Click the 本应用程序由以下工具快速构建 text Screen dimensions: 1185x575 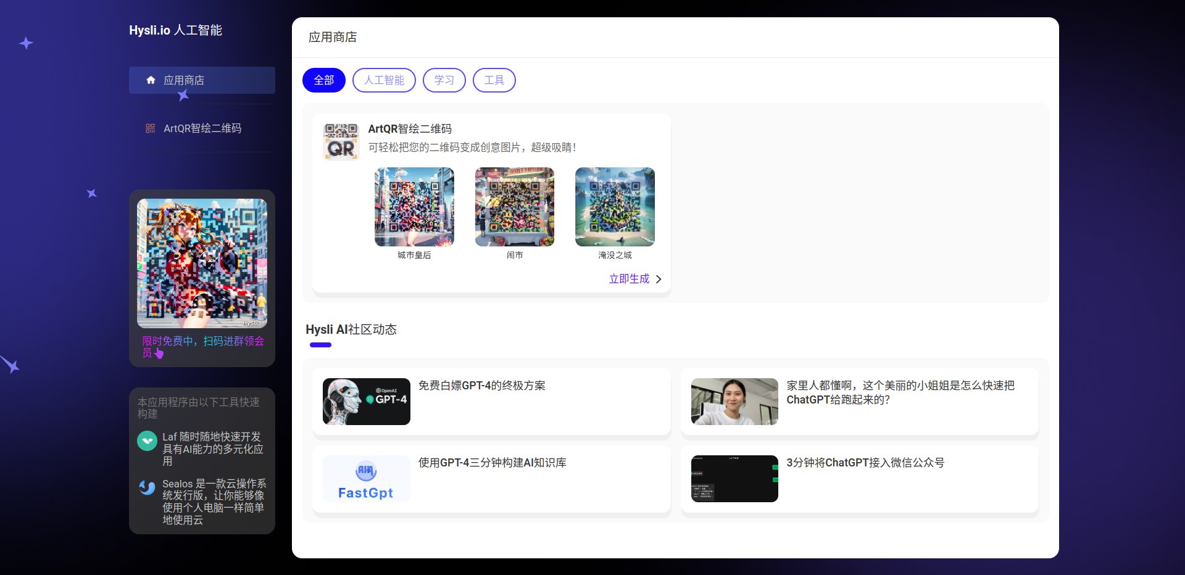pos(198,408)
